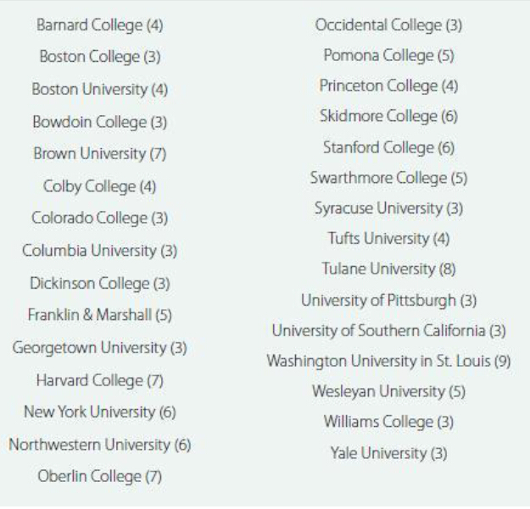Click the Barnard College entry
This screenshot has width=530, height=509.
tap(99, 25)
